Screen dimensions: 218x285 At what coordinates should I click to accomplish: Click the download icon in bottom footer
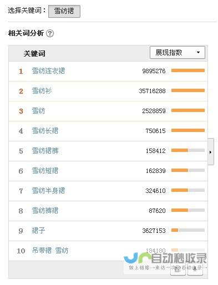tap(195, 269)
